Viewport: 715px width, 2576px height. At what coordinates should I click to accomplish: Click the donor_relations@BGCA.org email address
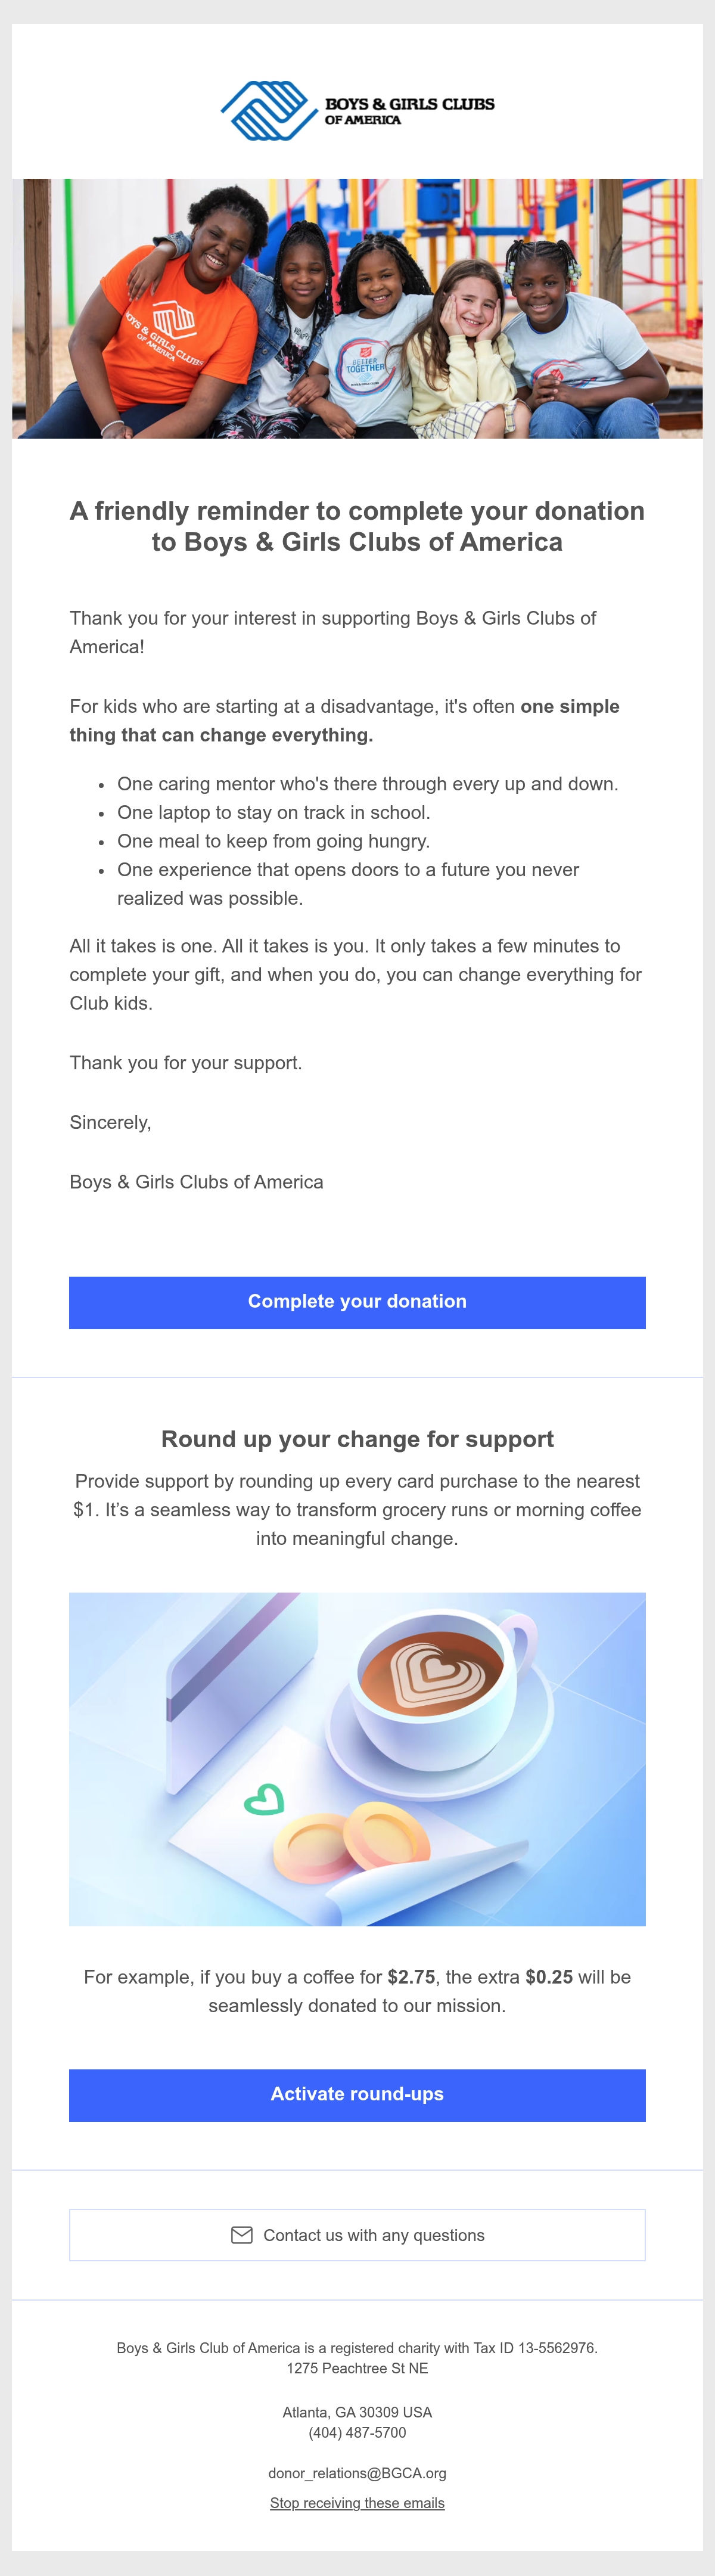click(357, 2473)
